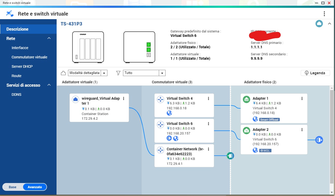This screenshot has height=196, width=335.
Task: Click the TS-431P3 device name
Action: (x=71, y=24)
